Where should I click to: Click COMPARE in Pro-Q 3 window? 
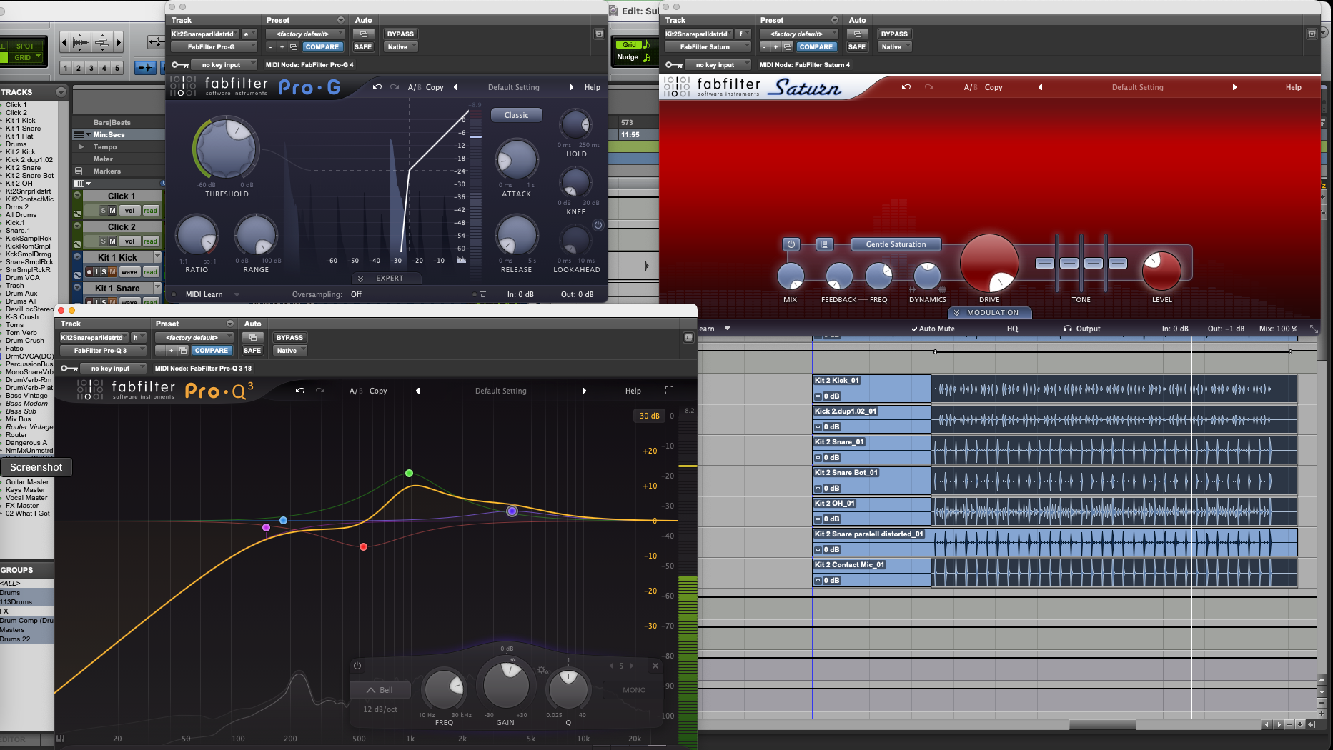coord(212,351)
